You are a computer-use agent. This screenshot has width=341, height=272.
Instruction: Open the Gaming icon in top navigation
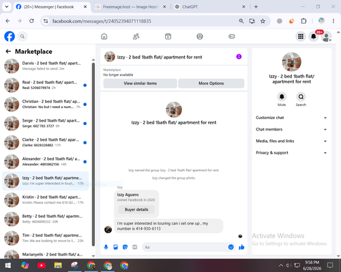[x=232, y=36]
